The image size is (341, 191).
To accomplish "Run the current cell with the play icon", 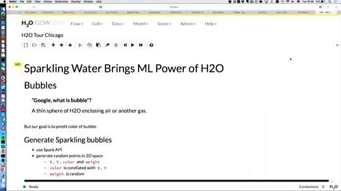I will [x=133, y=45].
